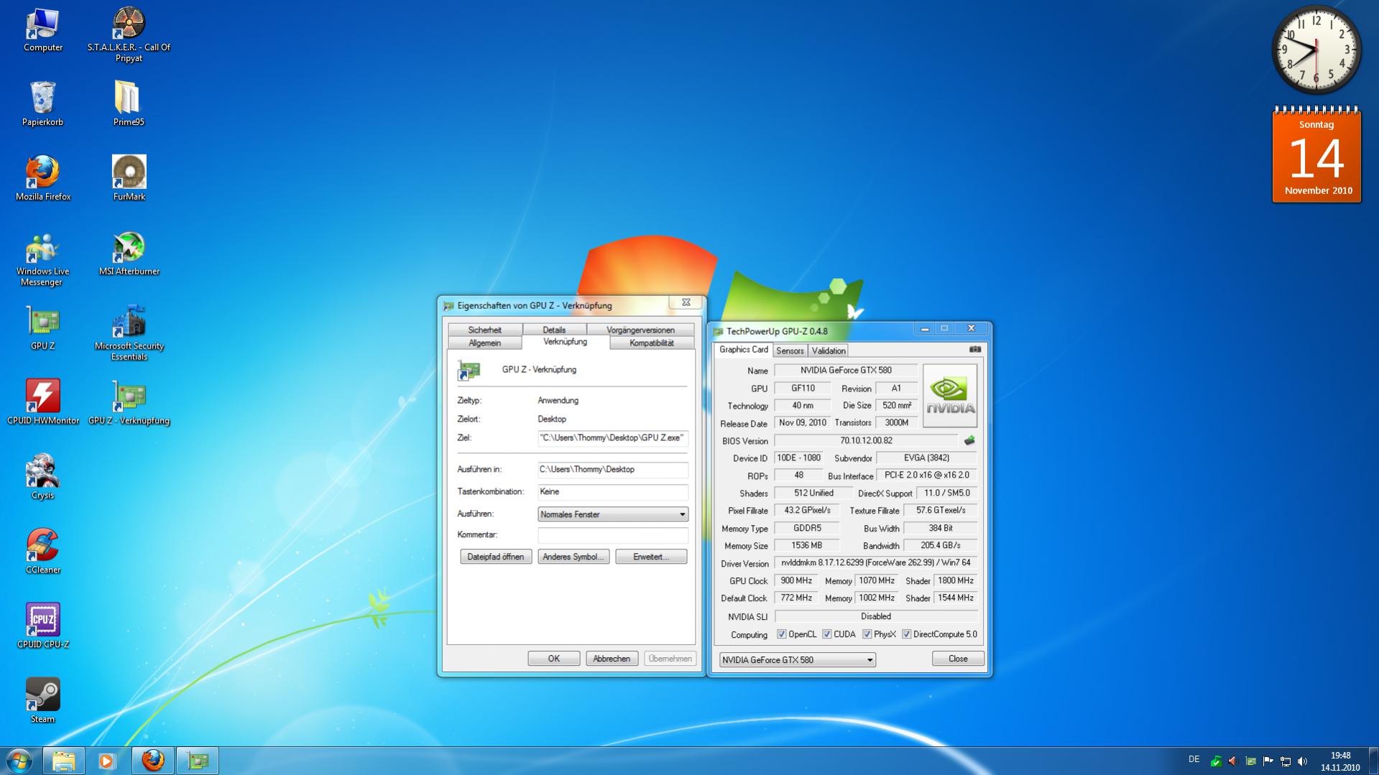Click the analog clock desktop gadget
1379x775 pixels.
pos(1316,50)
